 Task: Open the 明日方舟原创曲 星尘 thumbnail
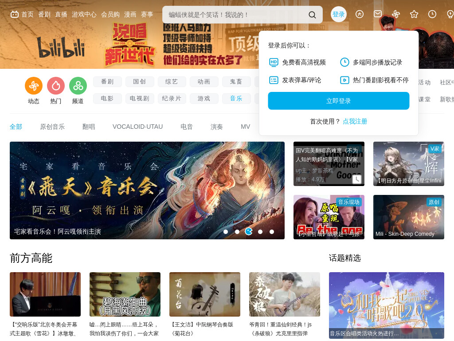[408, 164]
